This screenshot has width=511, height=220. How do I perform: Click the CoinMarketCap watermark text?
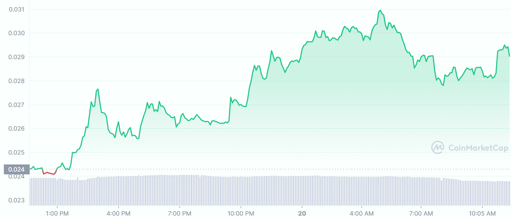[478, 148]
